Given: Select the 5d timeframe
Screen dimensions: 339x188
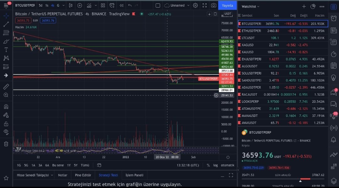Looking at the screenshot, I should pyautogui.click(x=40, y=5).
